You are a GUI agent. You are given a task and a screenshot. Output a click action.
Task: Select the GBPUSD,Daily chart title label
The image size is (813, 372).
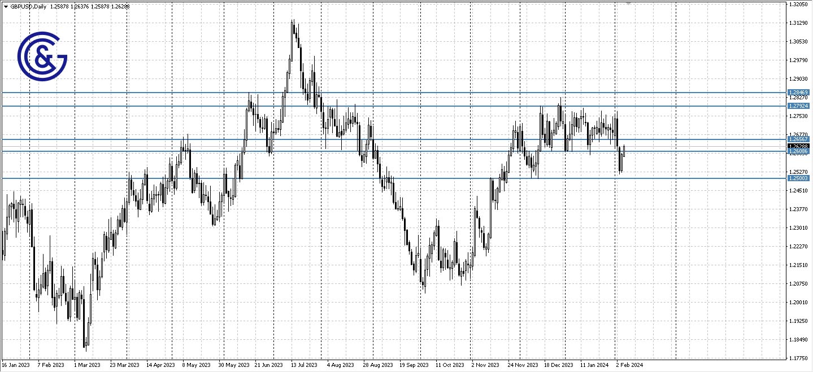(27, 7)
